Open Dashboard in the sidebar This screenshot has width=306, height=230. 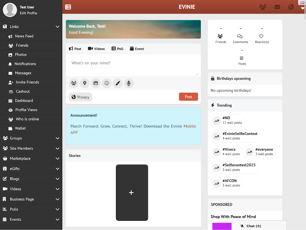click(x=31, y=101)
